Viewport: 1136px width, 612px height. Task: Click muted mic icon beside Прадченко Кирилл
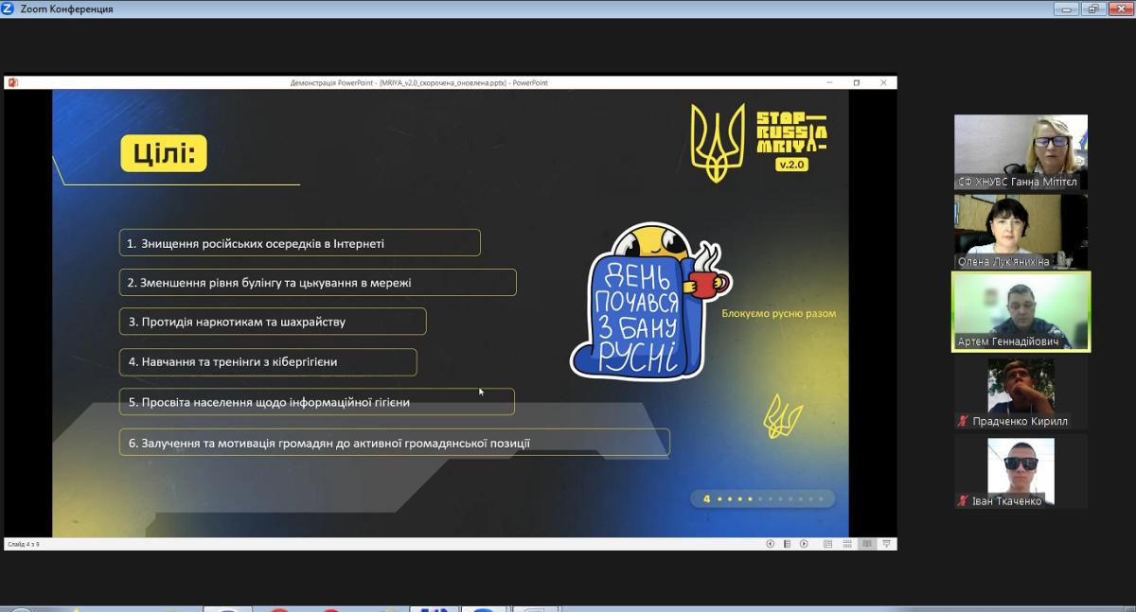[963, 421]
